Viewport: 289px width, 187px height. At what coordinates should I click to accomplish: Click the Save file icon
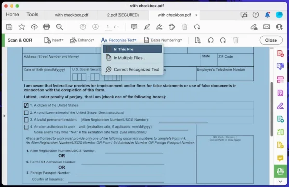click(x=9, y=27)
